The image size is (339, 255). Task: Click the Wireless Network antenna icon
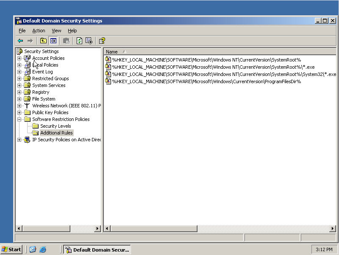(27, 106)
